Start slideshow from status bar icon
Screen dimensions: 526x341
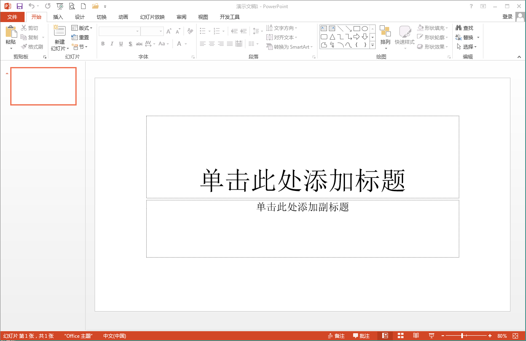coord(431,336)
